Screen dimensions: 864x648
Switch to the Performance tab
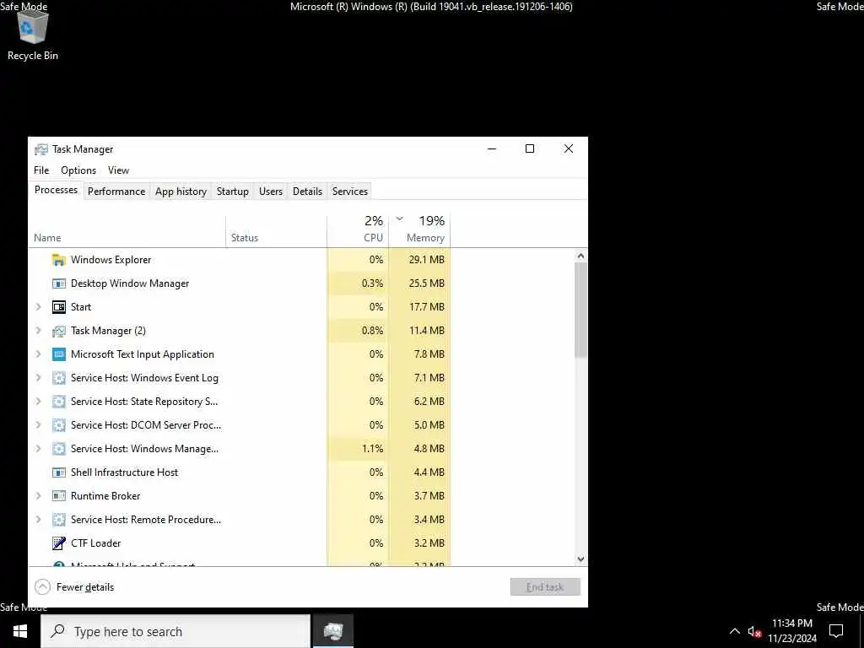click(x=116, y=192)
